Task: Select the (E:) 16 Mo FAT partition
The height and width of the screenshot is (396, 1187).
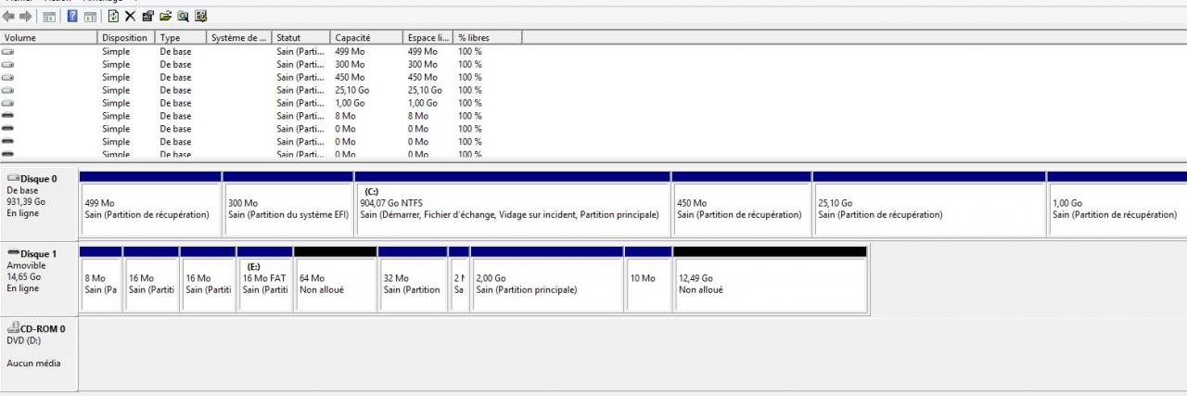Action: tap(265, 278)
